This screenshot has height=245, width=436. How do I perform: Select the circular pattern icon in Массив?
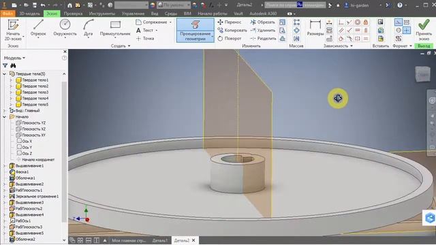pyautogui.click(x=296, y=30)
